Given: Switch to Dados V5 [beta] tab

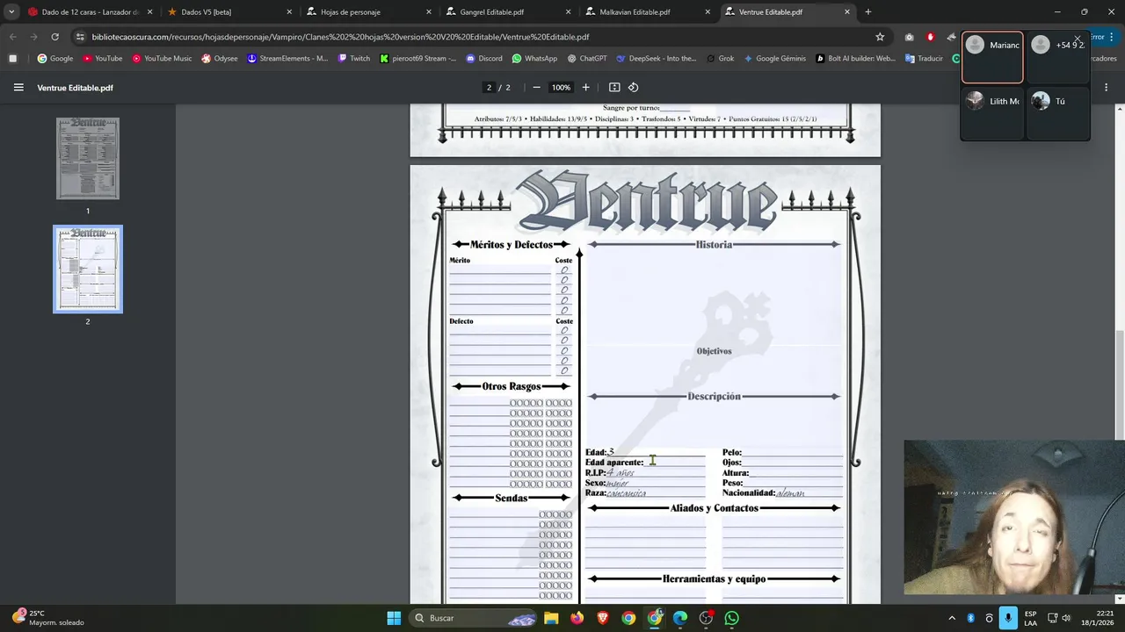Looking at the screenshot, I should (x=229, y=12).
